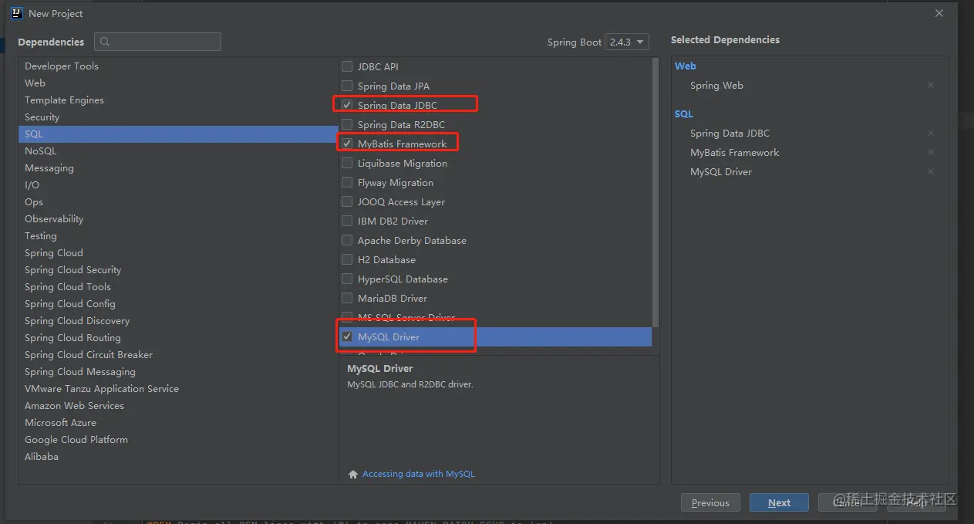Check the MariaDB Driver checkbox
Viewport: 974px width, 524px height.
(x=347, y=298)
